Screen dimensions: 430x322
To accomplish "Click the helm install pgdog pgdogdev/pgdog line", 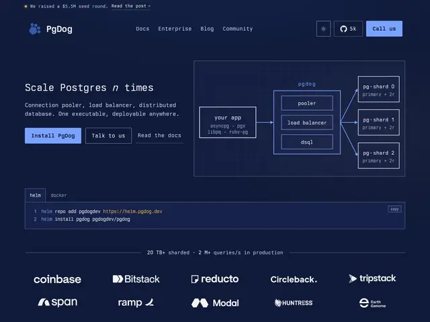I will [x=85, y=219].
